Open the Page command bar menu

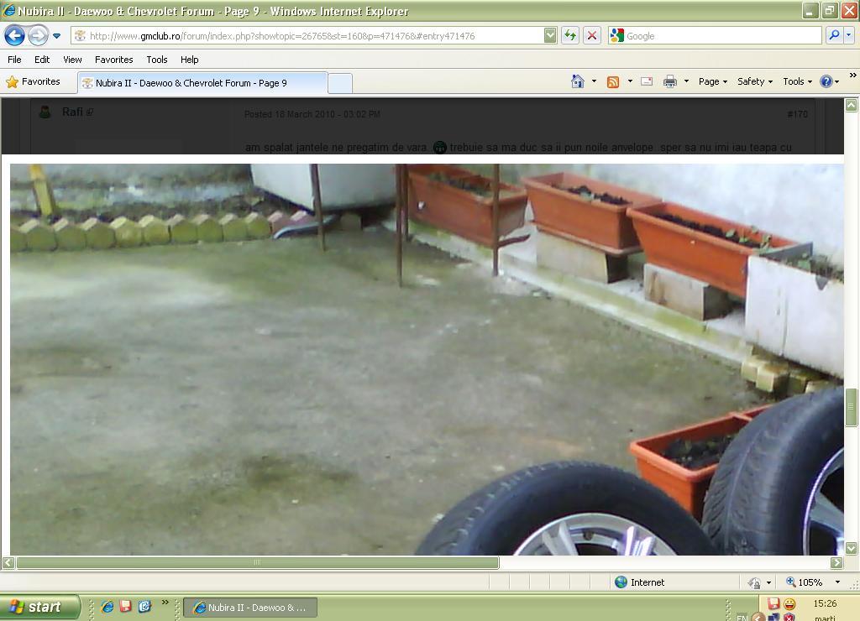point(712,81)
